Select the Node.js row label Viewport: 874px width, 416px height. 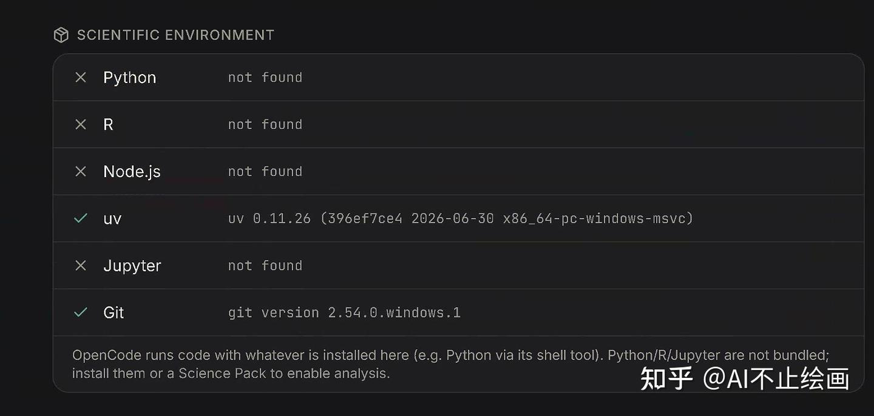click(x=132, y=172)
